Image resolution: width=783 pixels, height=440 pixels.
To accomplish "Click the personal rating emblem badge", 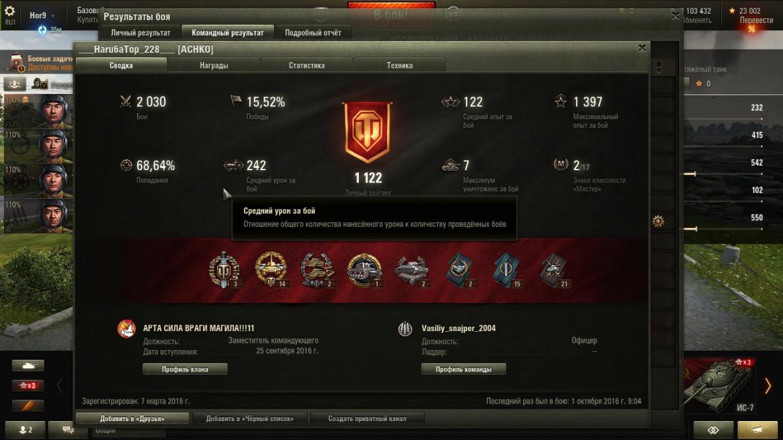I will click(x=367, y=132).
